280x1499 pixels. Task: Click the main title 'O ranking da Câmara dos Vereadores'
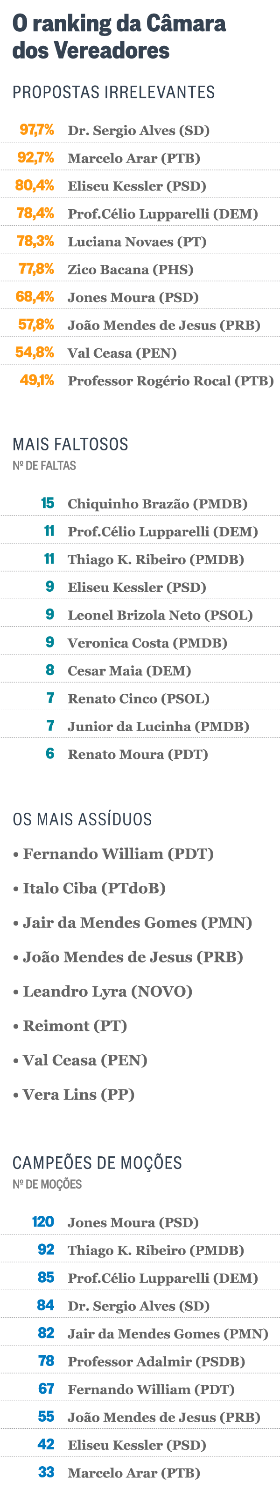coord(119,37)
